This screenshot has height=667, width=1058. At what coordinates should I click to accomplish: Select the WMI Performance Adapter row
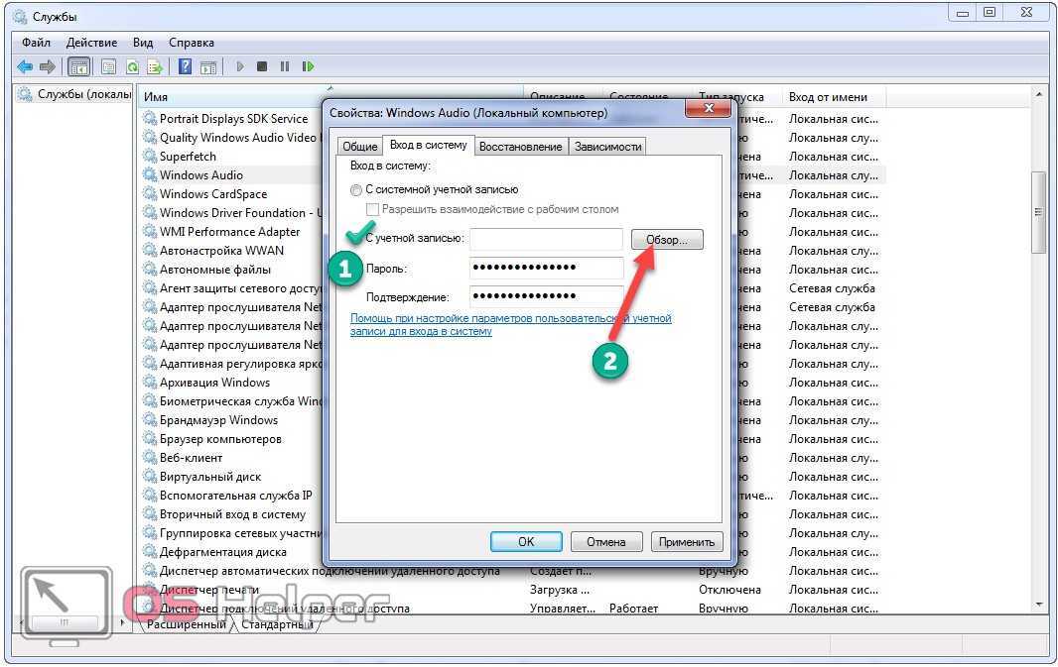click(x=229, y=232)
